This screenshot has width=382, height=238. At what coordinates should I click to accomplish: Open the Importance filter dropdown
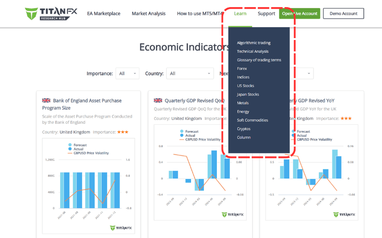pos(127,73)
